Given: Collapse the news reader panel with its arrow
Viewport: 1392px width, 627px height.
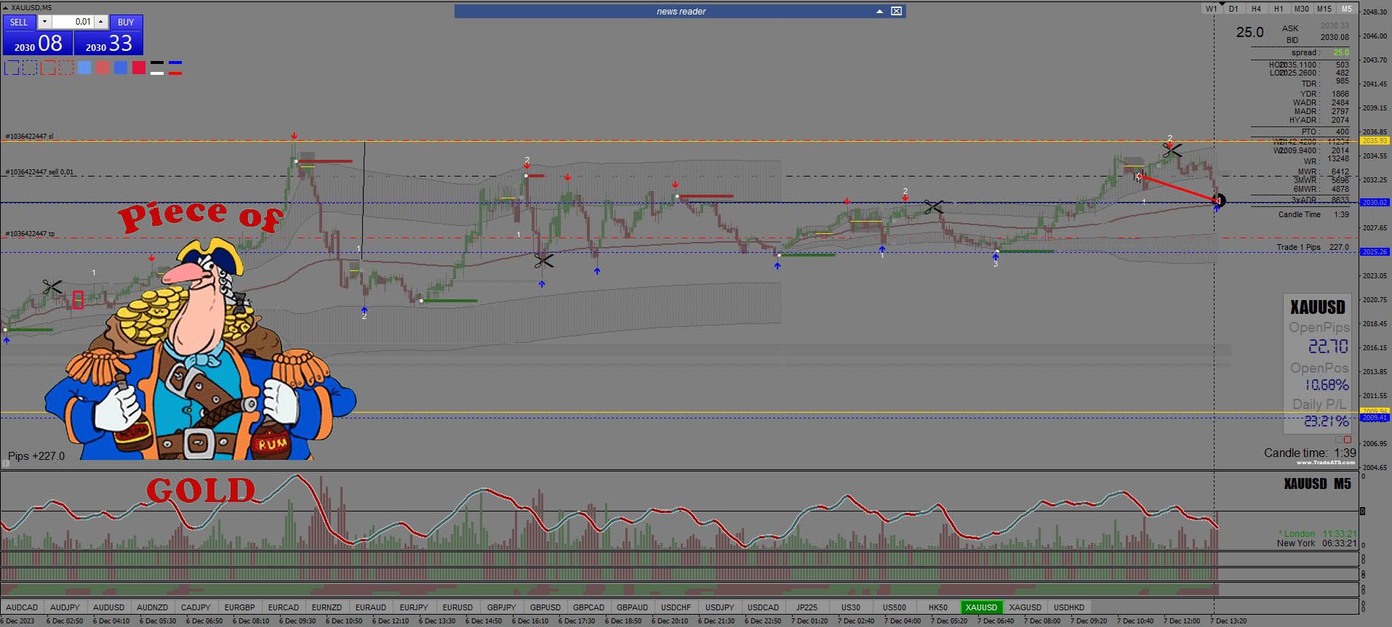Looking at the screenshot, I should click(879, 11).
